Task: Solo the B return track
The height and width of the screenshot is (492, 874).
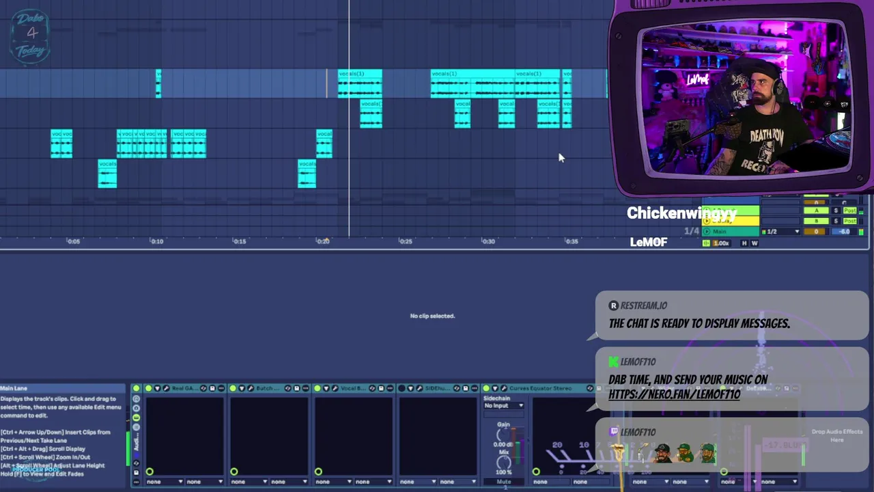Action: pyautogui.click(x=836, y=221)
